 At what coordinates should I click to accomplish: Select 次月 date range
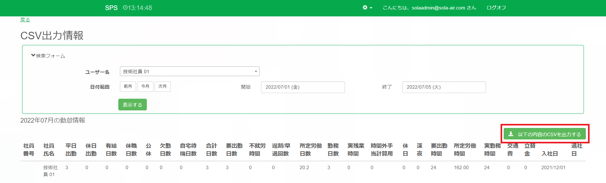coord(163,86)
